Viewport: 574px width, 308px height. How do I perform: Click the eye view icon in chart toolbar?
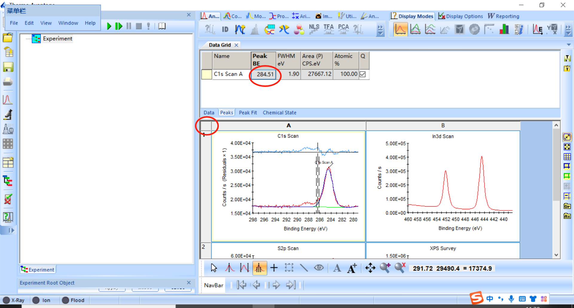coord(319,267)
